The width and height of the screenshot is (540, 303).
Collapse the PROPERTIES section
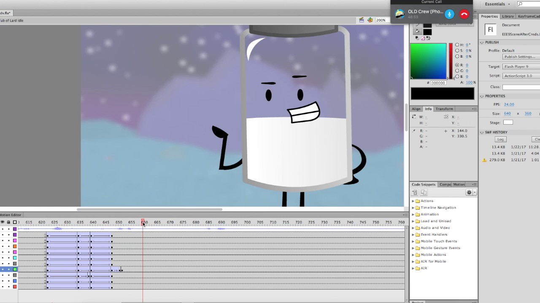point(482,96)
